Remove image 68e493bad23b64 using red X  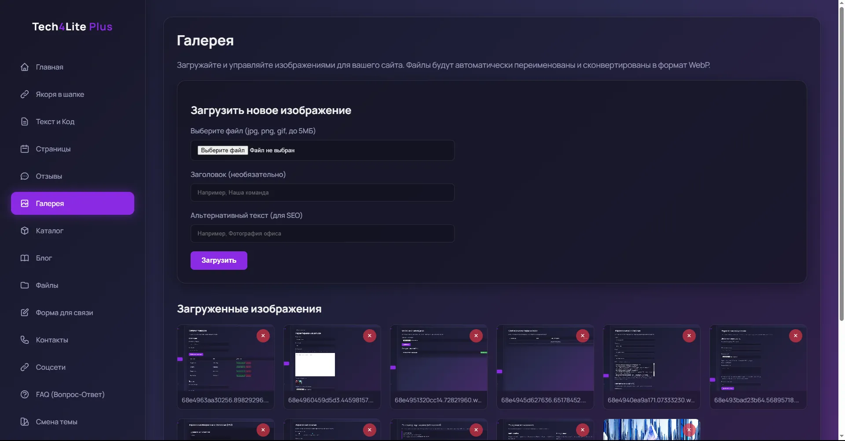795,336
